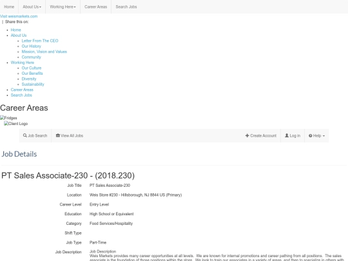Image resolution: width=348 pixels, height=261 pixels.
Task: Click the Shift Type field label
Action: (x=73, y=233)
